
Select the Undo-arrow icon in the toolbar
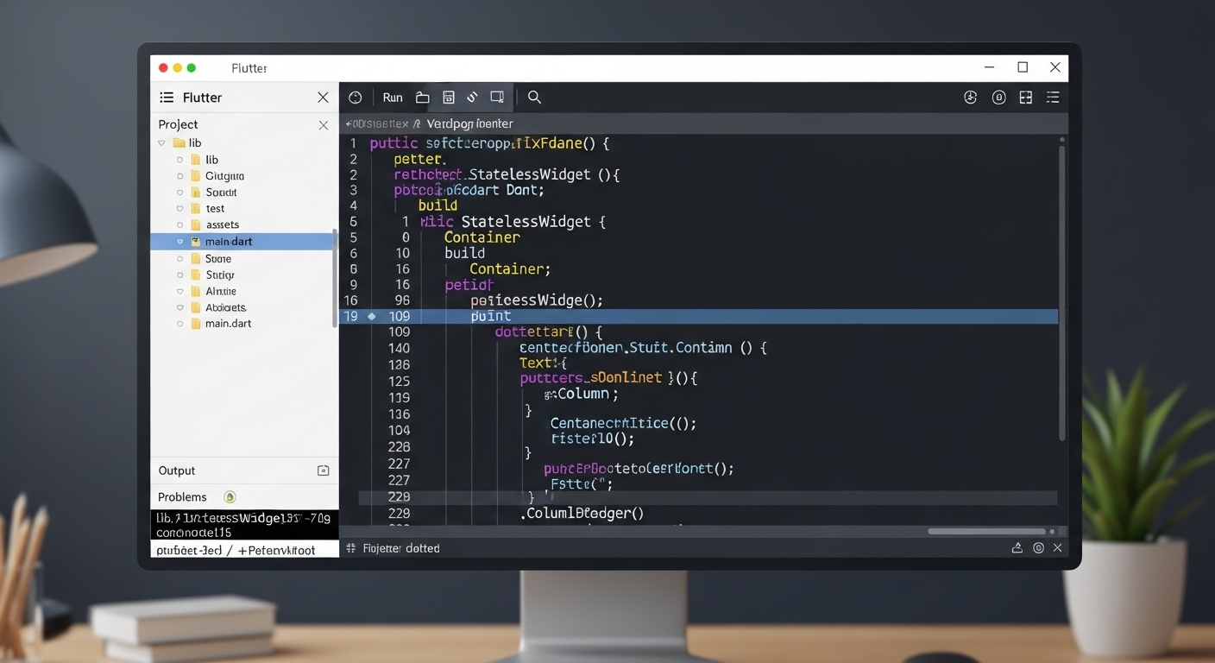472,97
